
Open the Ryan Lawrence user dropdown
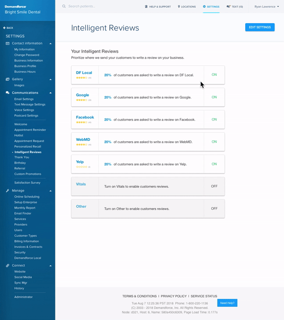[x=266, y=7]
